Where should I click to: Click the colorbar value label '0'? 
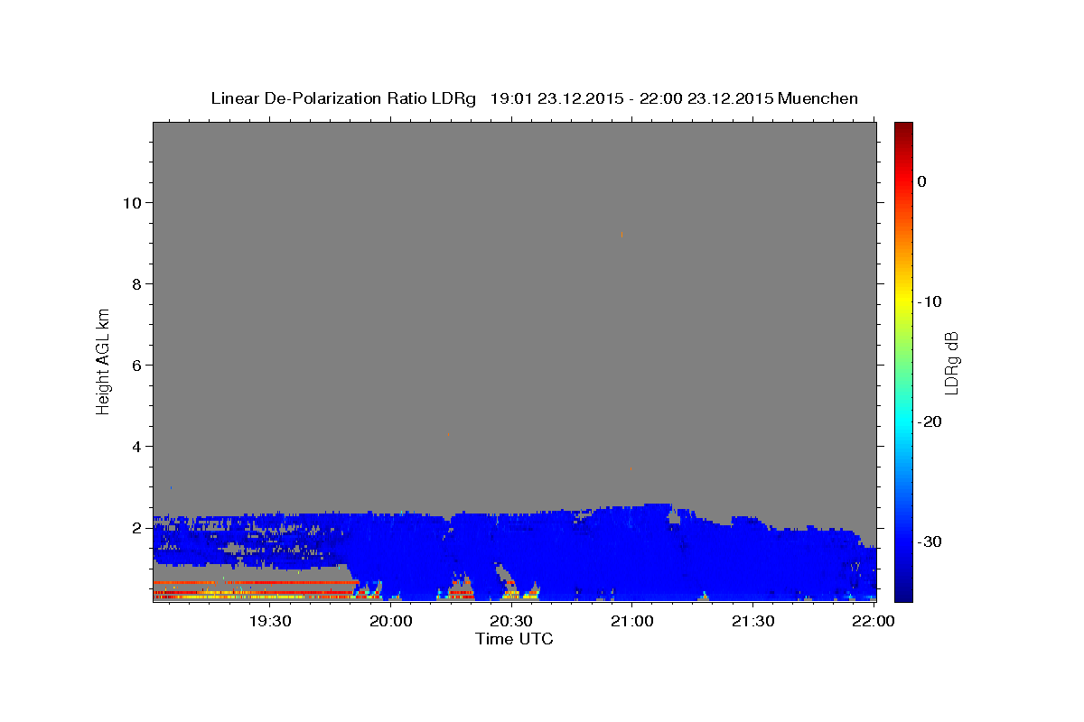[922, 181]
